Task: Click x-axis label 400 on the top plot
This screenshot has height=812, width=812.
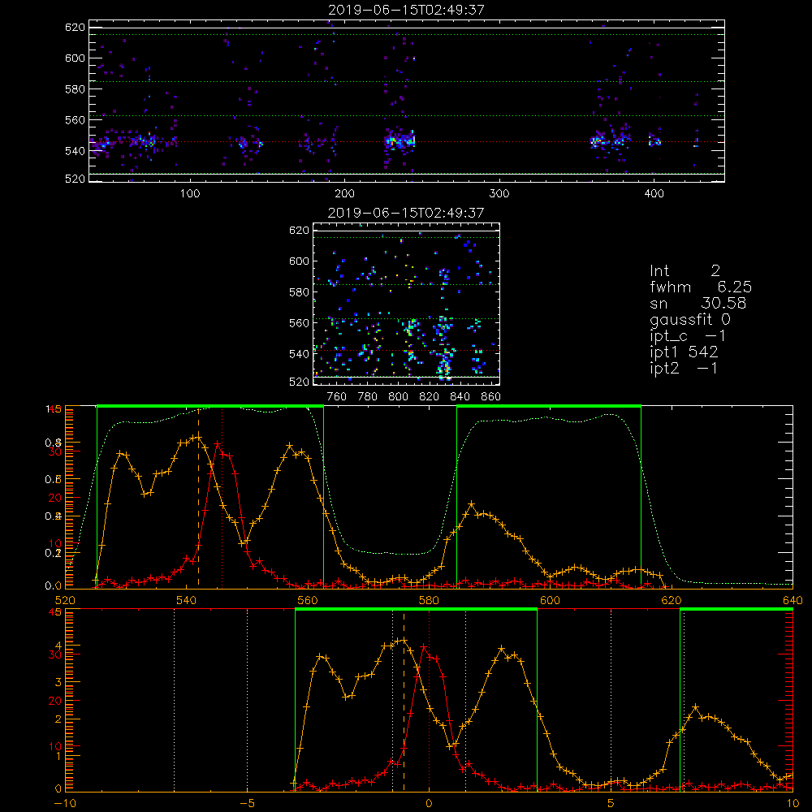Action: (x=654, y=193)
